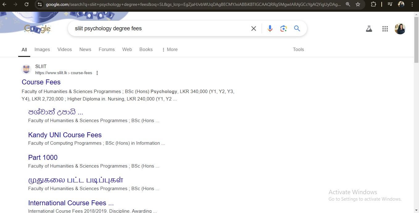
Task: Open the Course Fees result link
Action: pyautogui.click(x=41, y=82)
